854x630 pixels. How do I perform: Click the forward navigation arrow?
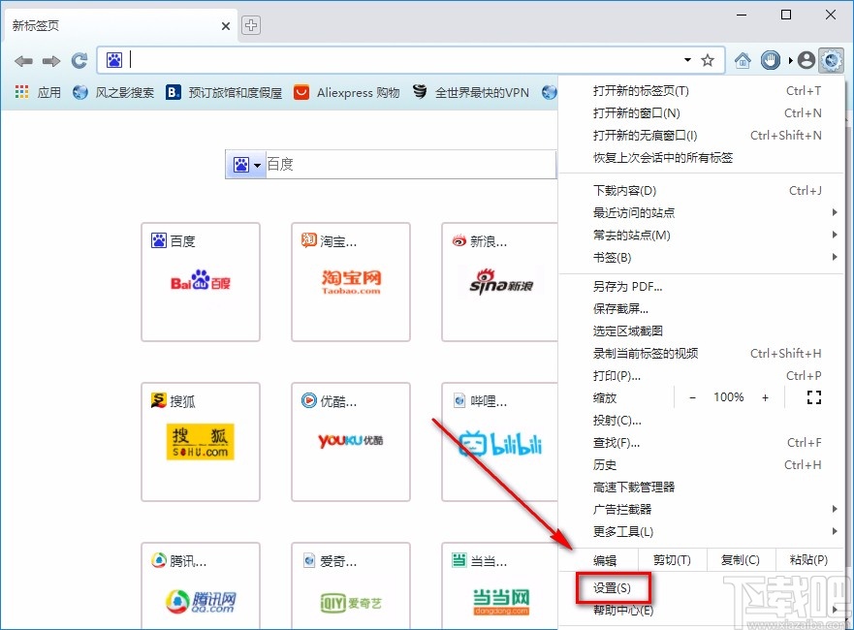[51, 61]
